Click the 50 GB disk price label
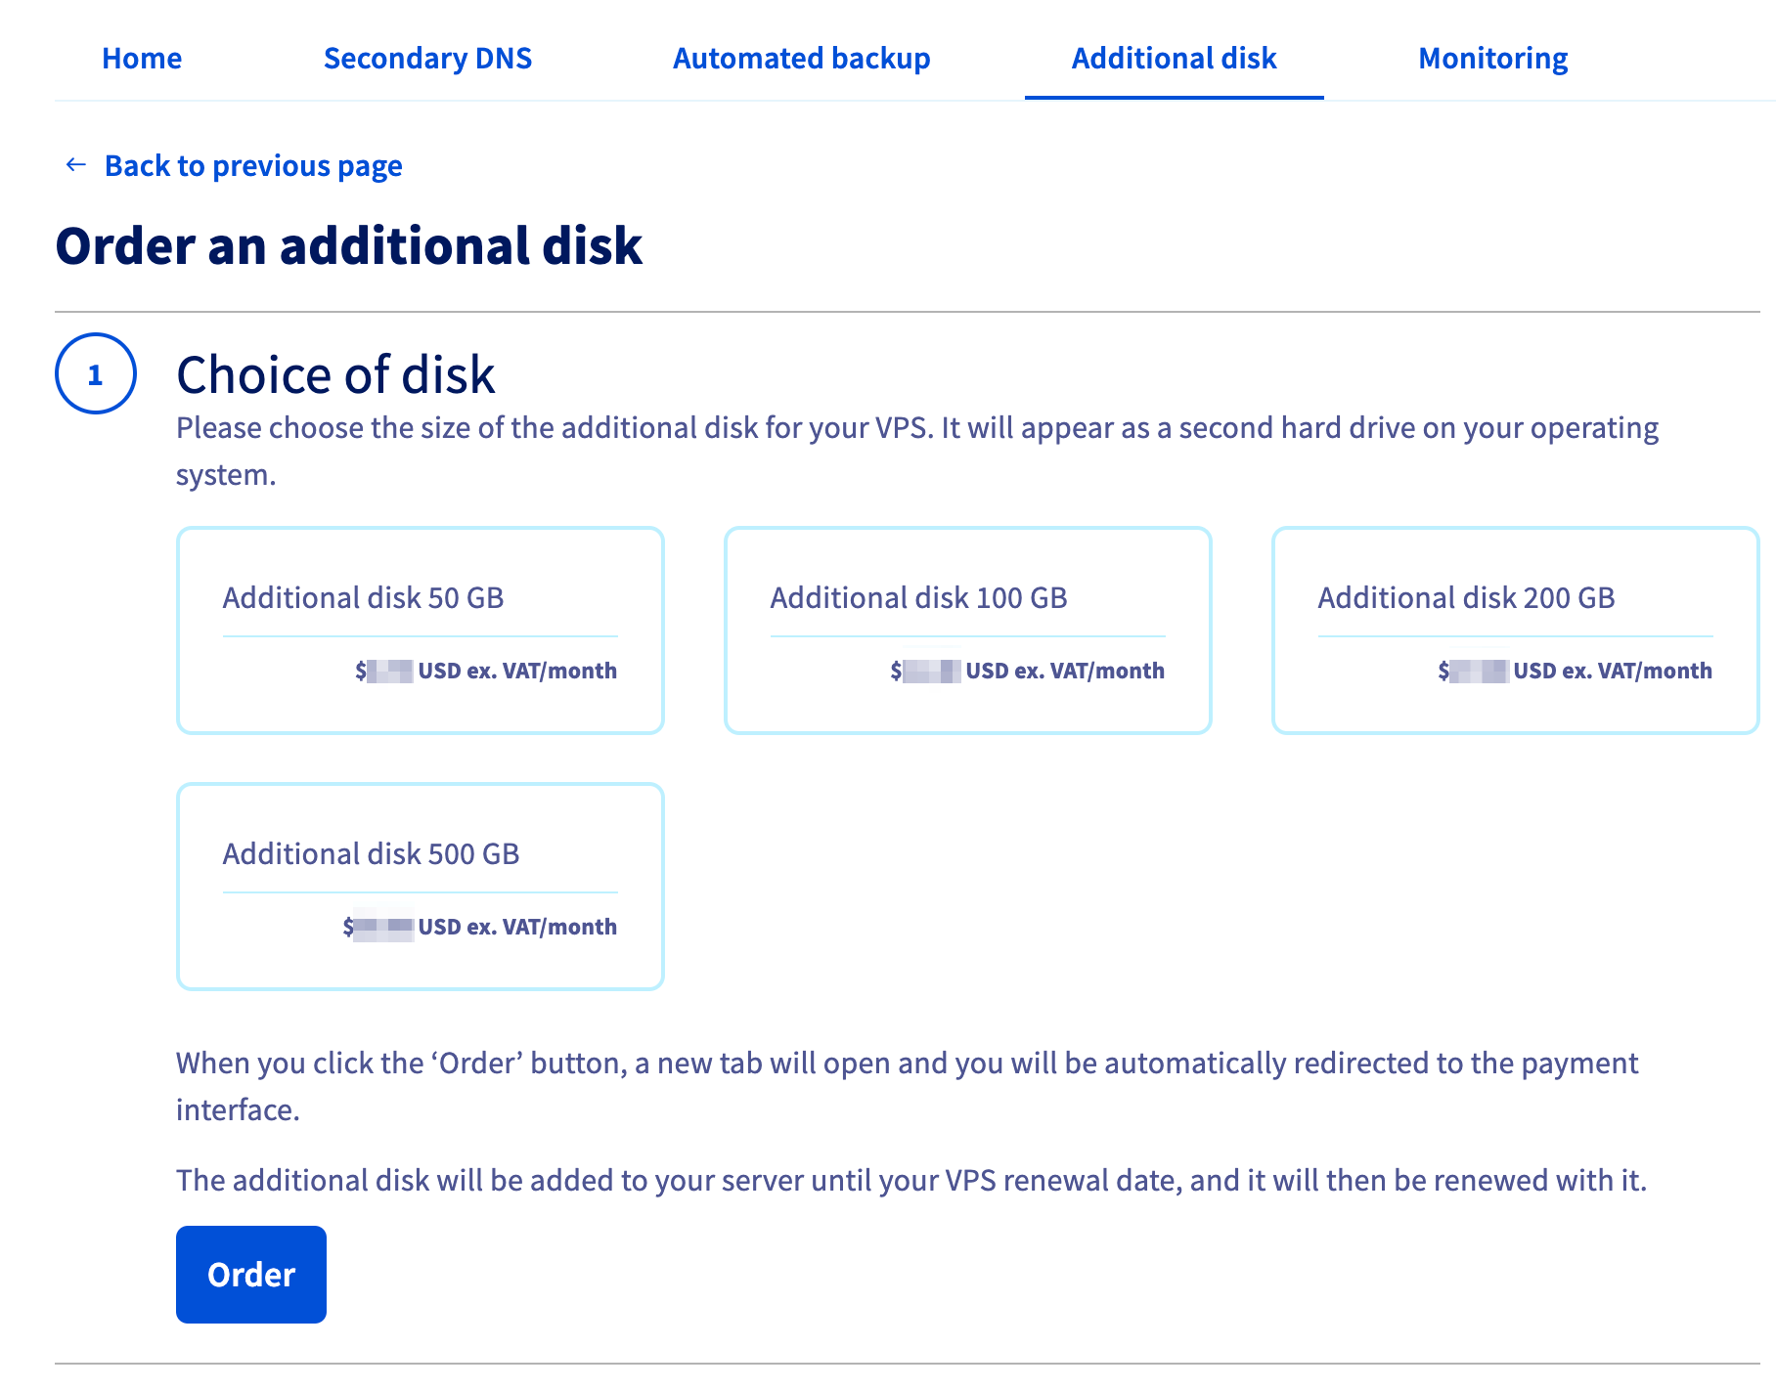Screen dimensions: 1776x1390 click(x=486, y=671)
